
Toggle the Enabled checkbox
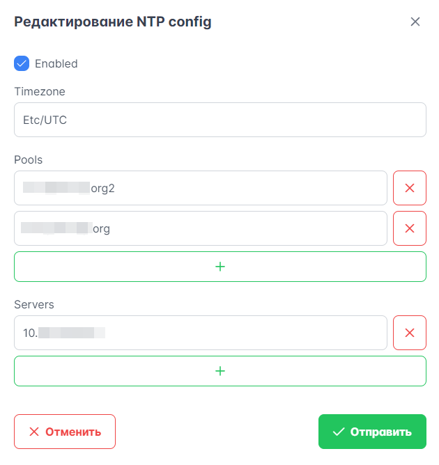pyautogui.click(x=22, y=63)
